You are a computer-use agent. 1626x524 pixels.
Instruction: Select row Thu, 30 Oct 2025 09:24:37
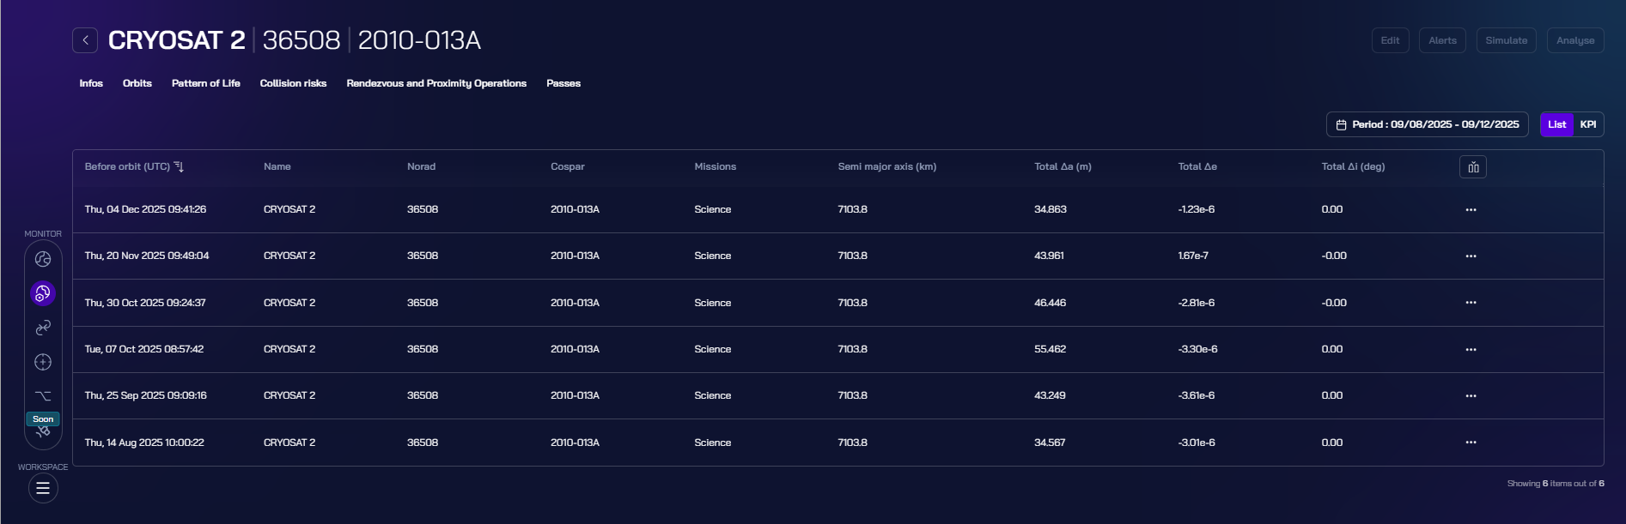click(837, 303)
